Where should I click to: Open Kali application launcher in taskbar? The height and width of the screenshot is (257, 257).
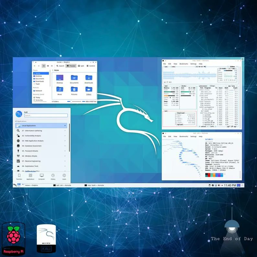point(15,185)
